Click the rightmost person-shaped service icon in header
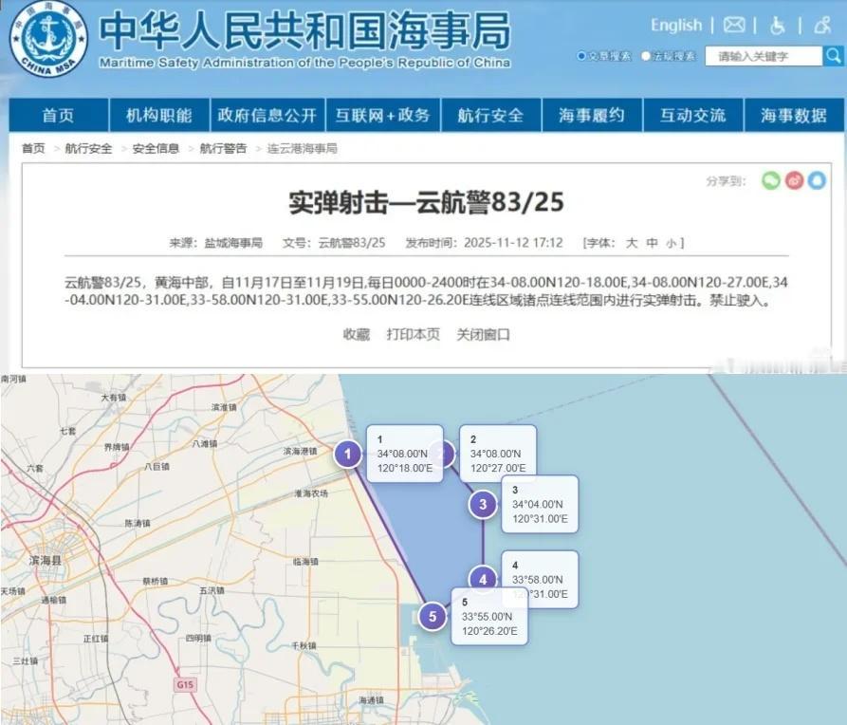The image size is (847, 725). [x=823, y=25]
